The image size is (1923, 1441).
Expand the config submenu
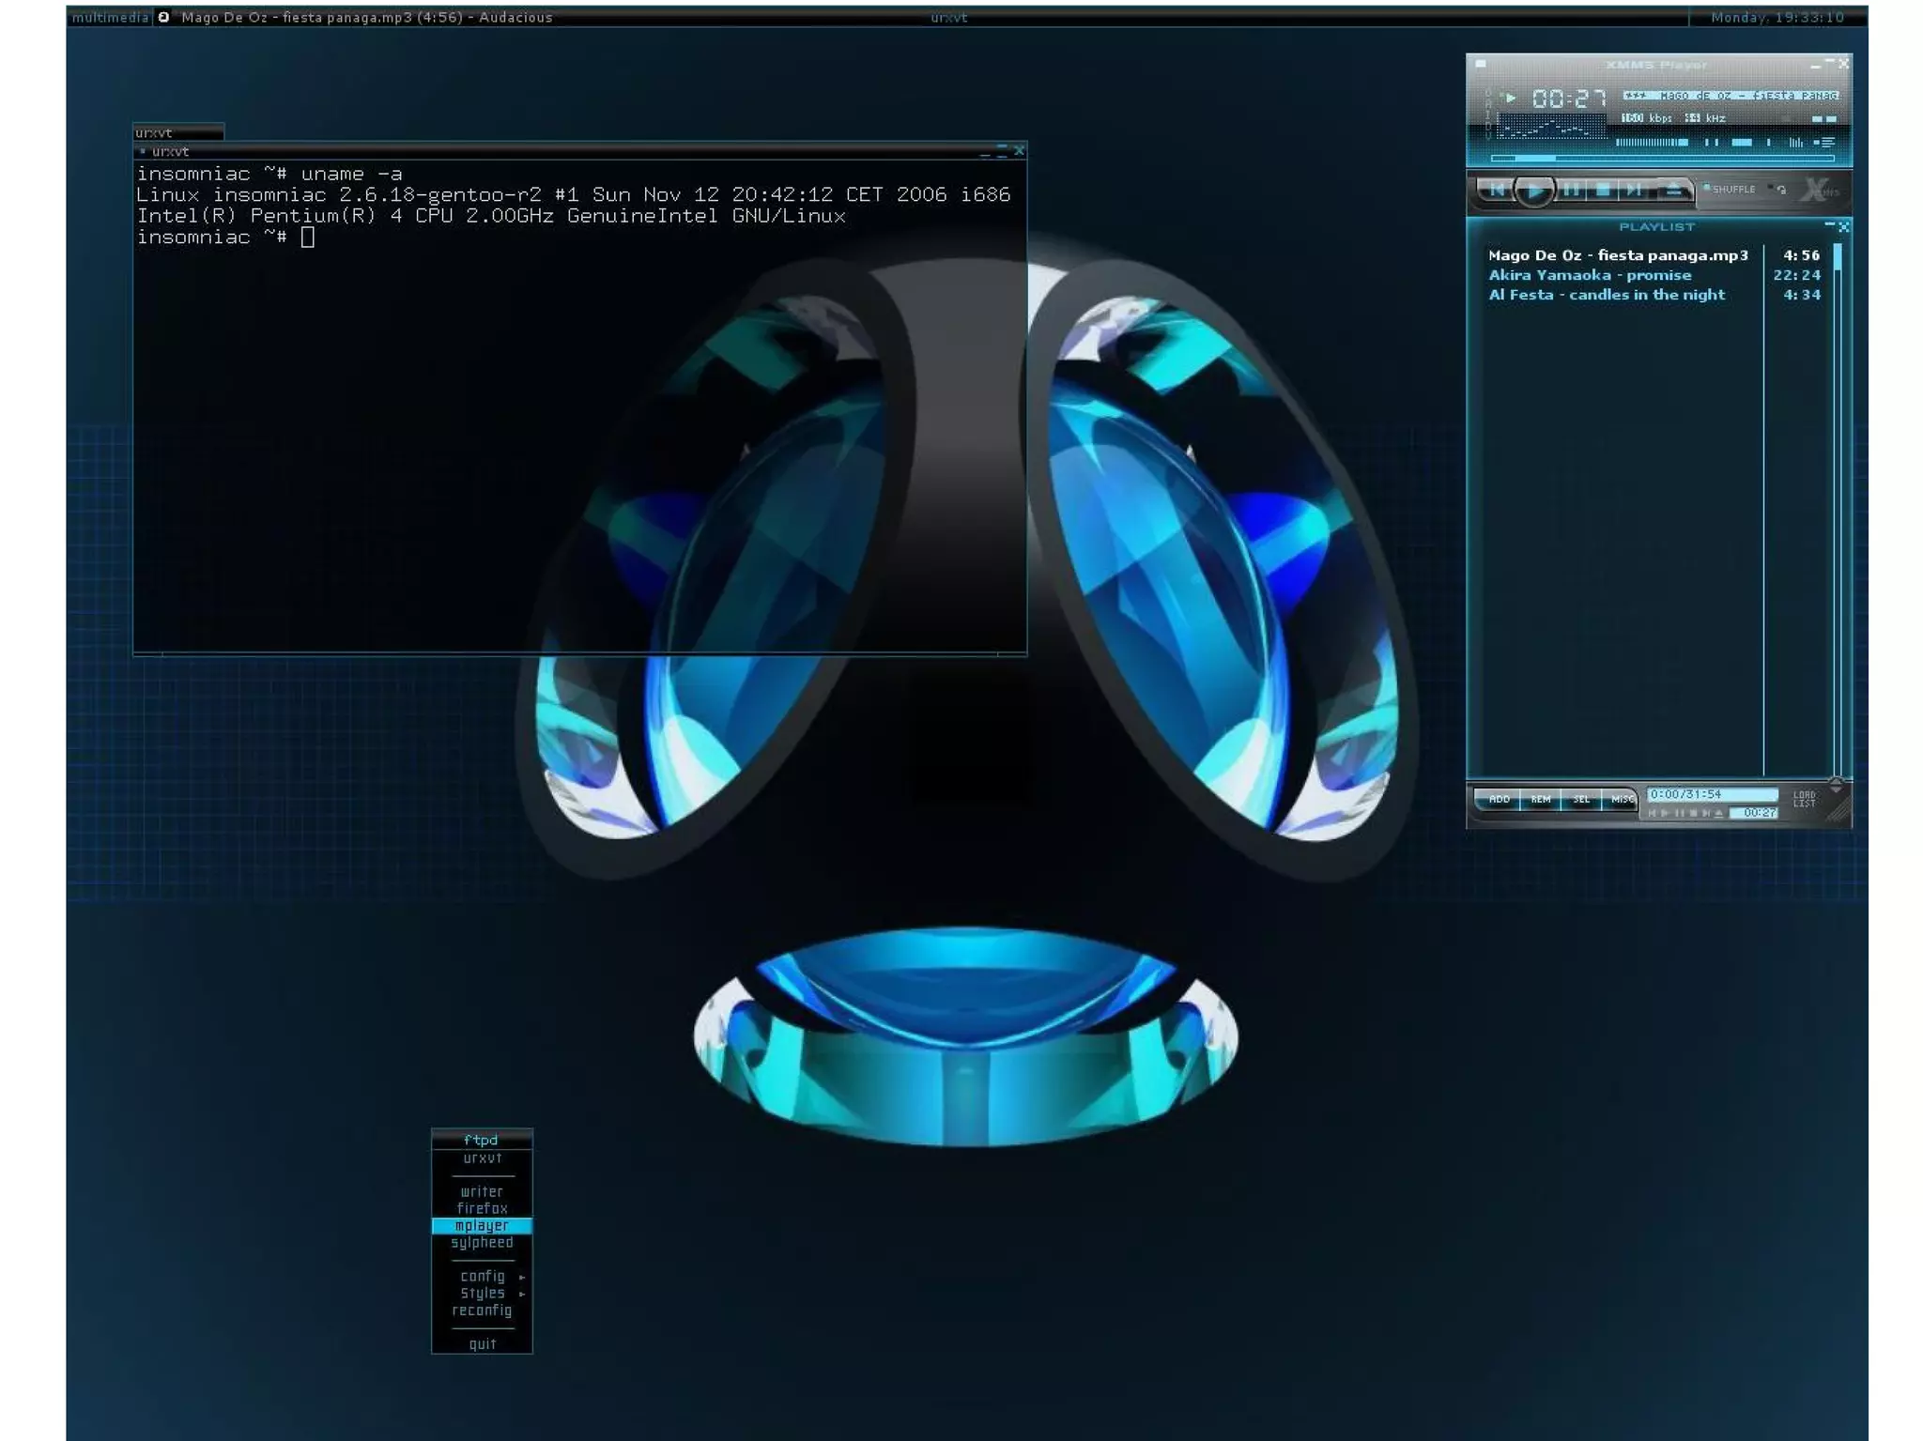(x=483, y=1277)
